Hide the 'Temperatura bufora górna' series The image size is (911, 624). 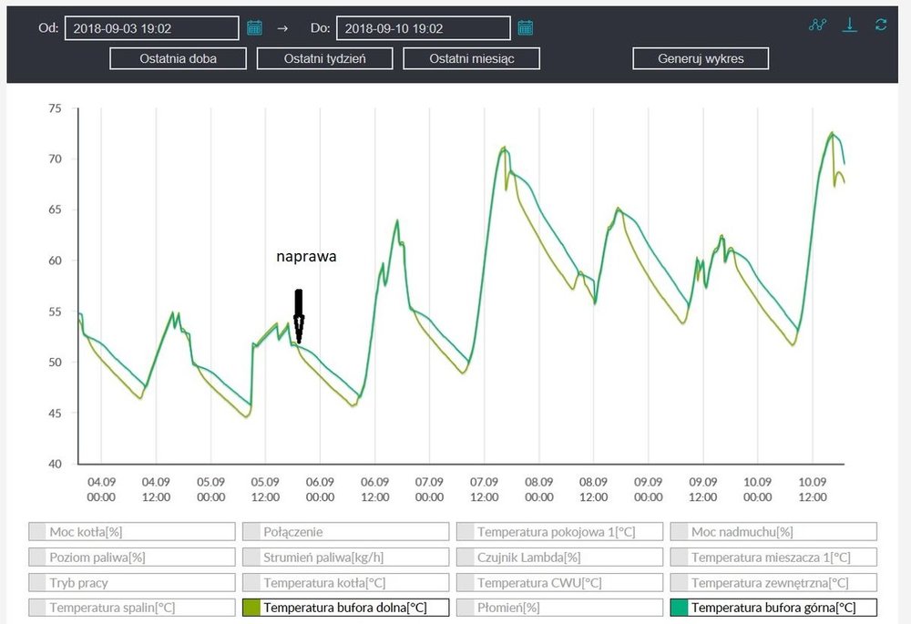pyautogui.click(x=773, y=608)
